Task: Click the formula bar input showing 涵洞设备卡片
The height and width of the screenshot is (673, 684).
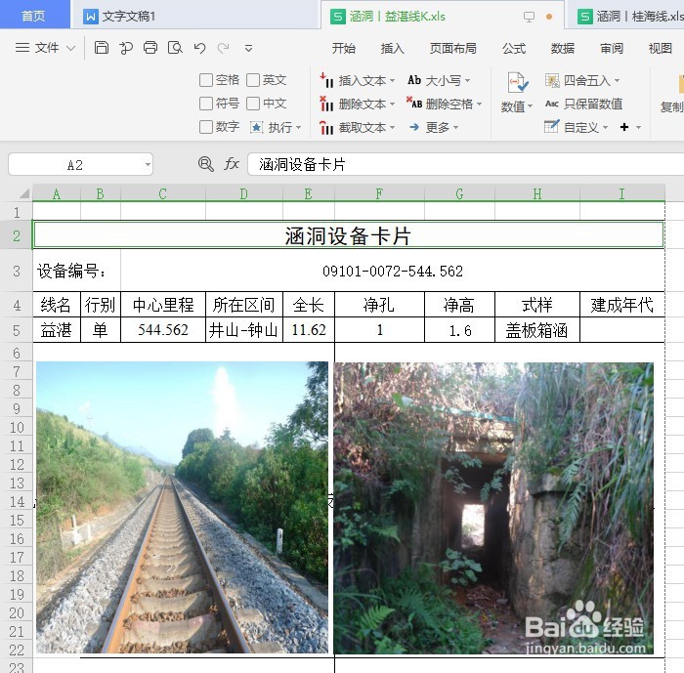Action: pos(465,164)
